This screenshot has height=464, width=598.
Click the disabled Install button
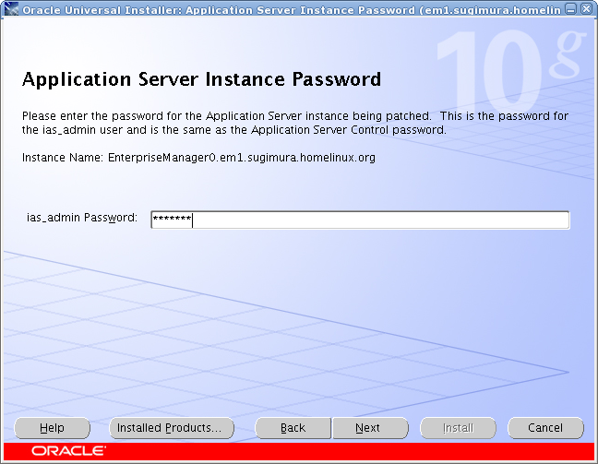pos(458,428)
